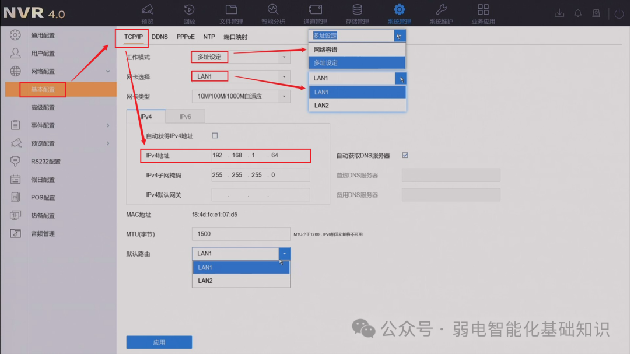Click the MTU(字节) field showing 1500
This screenshot has width=630, height=354.
point(241,234)
